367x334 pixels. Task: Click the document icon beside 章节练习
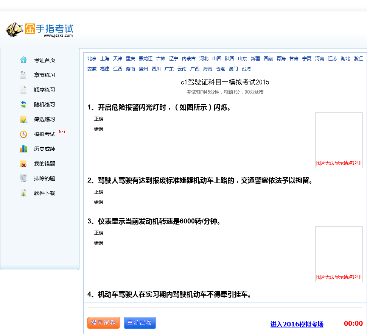(x=23, y=75)
